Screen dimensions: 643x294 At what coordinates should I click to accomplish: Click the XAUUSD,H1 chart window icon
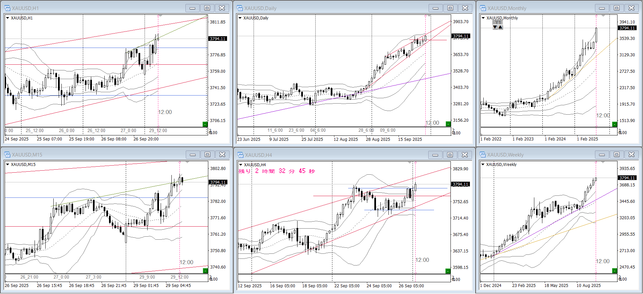click(7, 8)
